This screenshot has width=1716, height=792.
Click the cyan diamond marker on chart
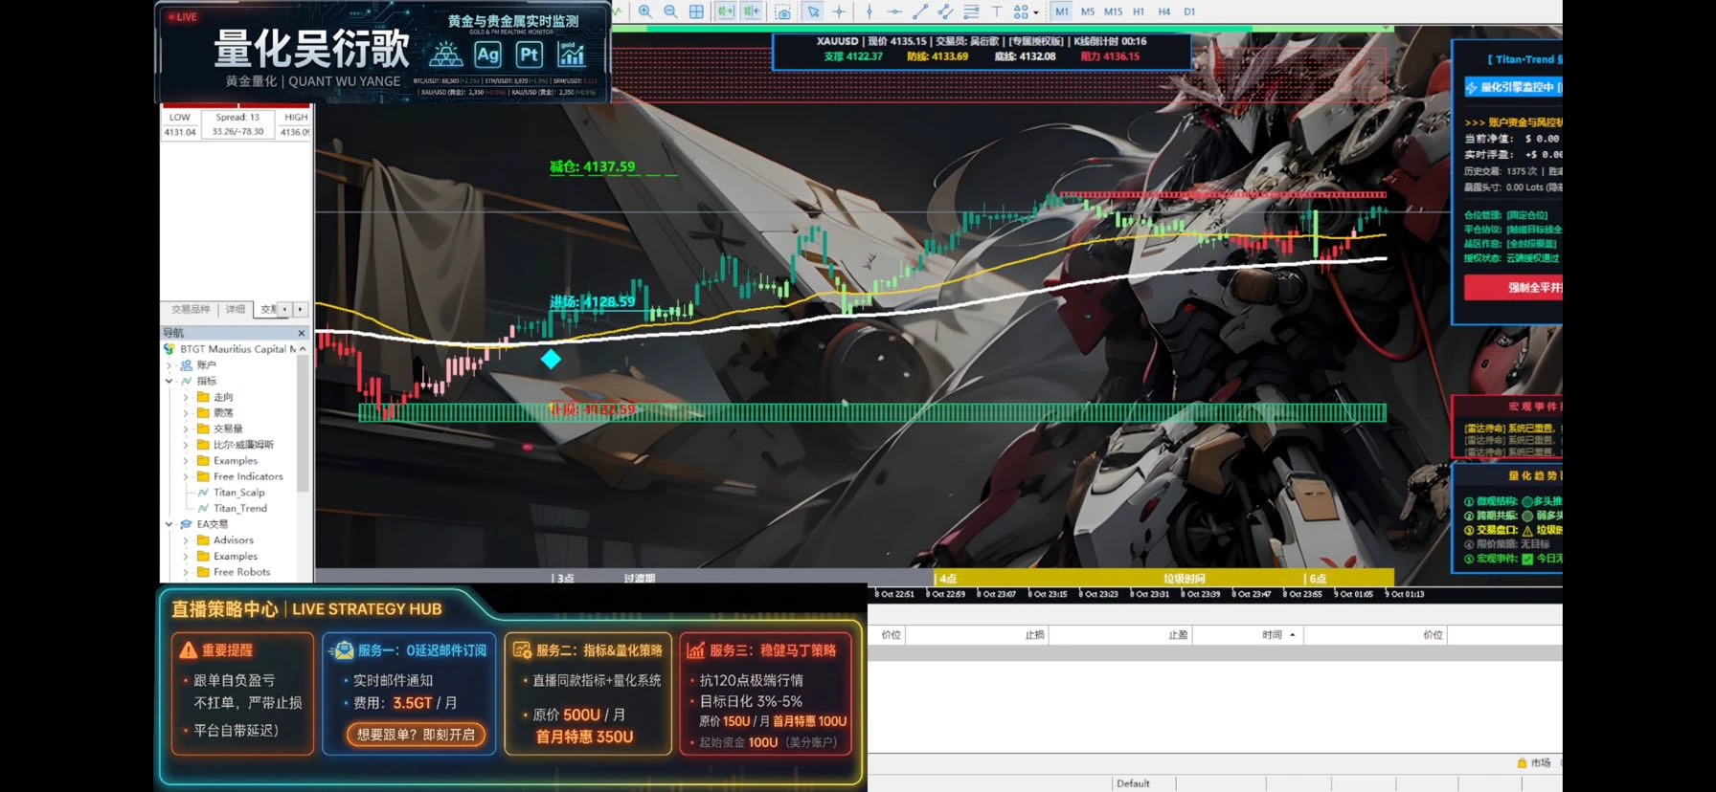(551, 359)
